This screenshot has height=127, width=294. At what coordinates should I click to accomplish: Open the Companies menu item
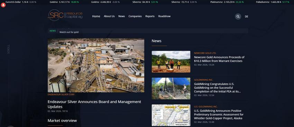tap(135, 16)
